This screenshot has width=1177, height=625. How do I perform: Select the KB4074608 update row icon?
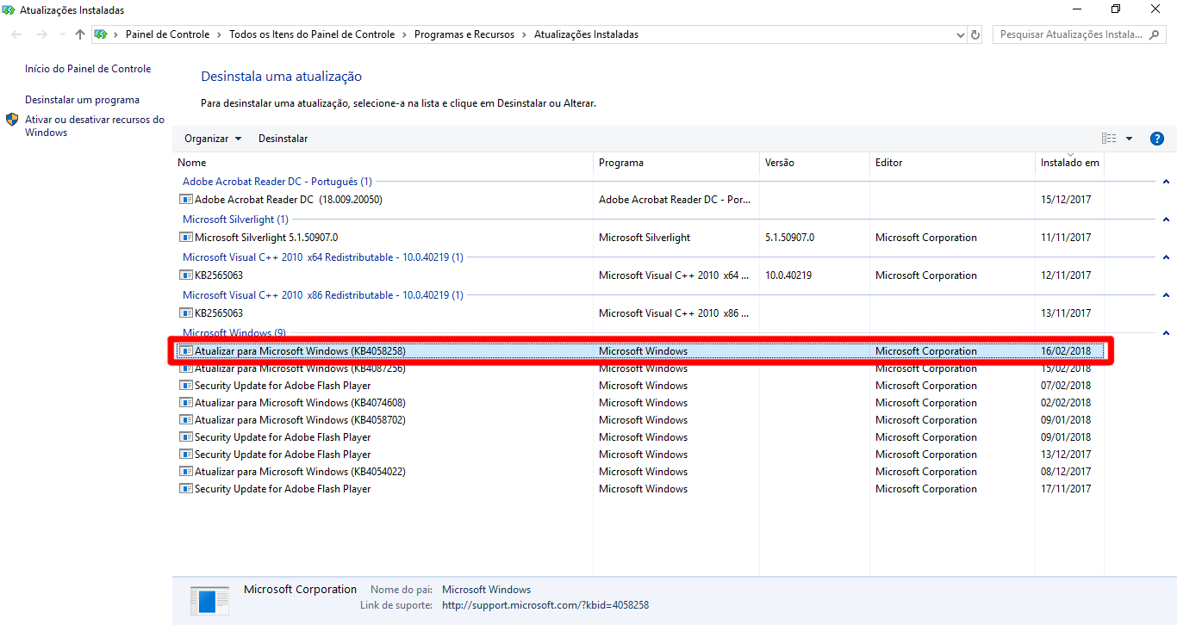tap(185, 403)
